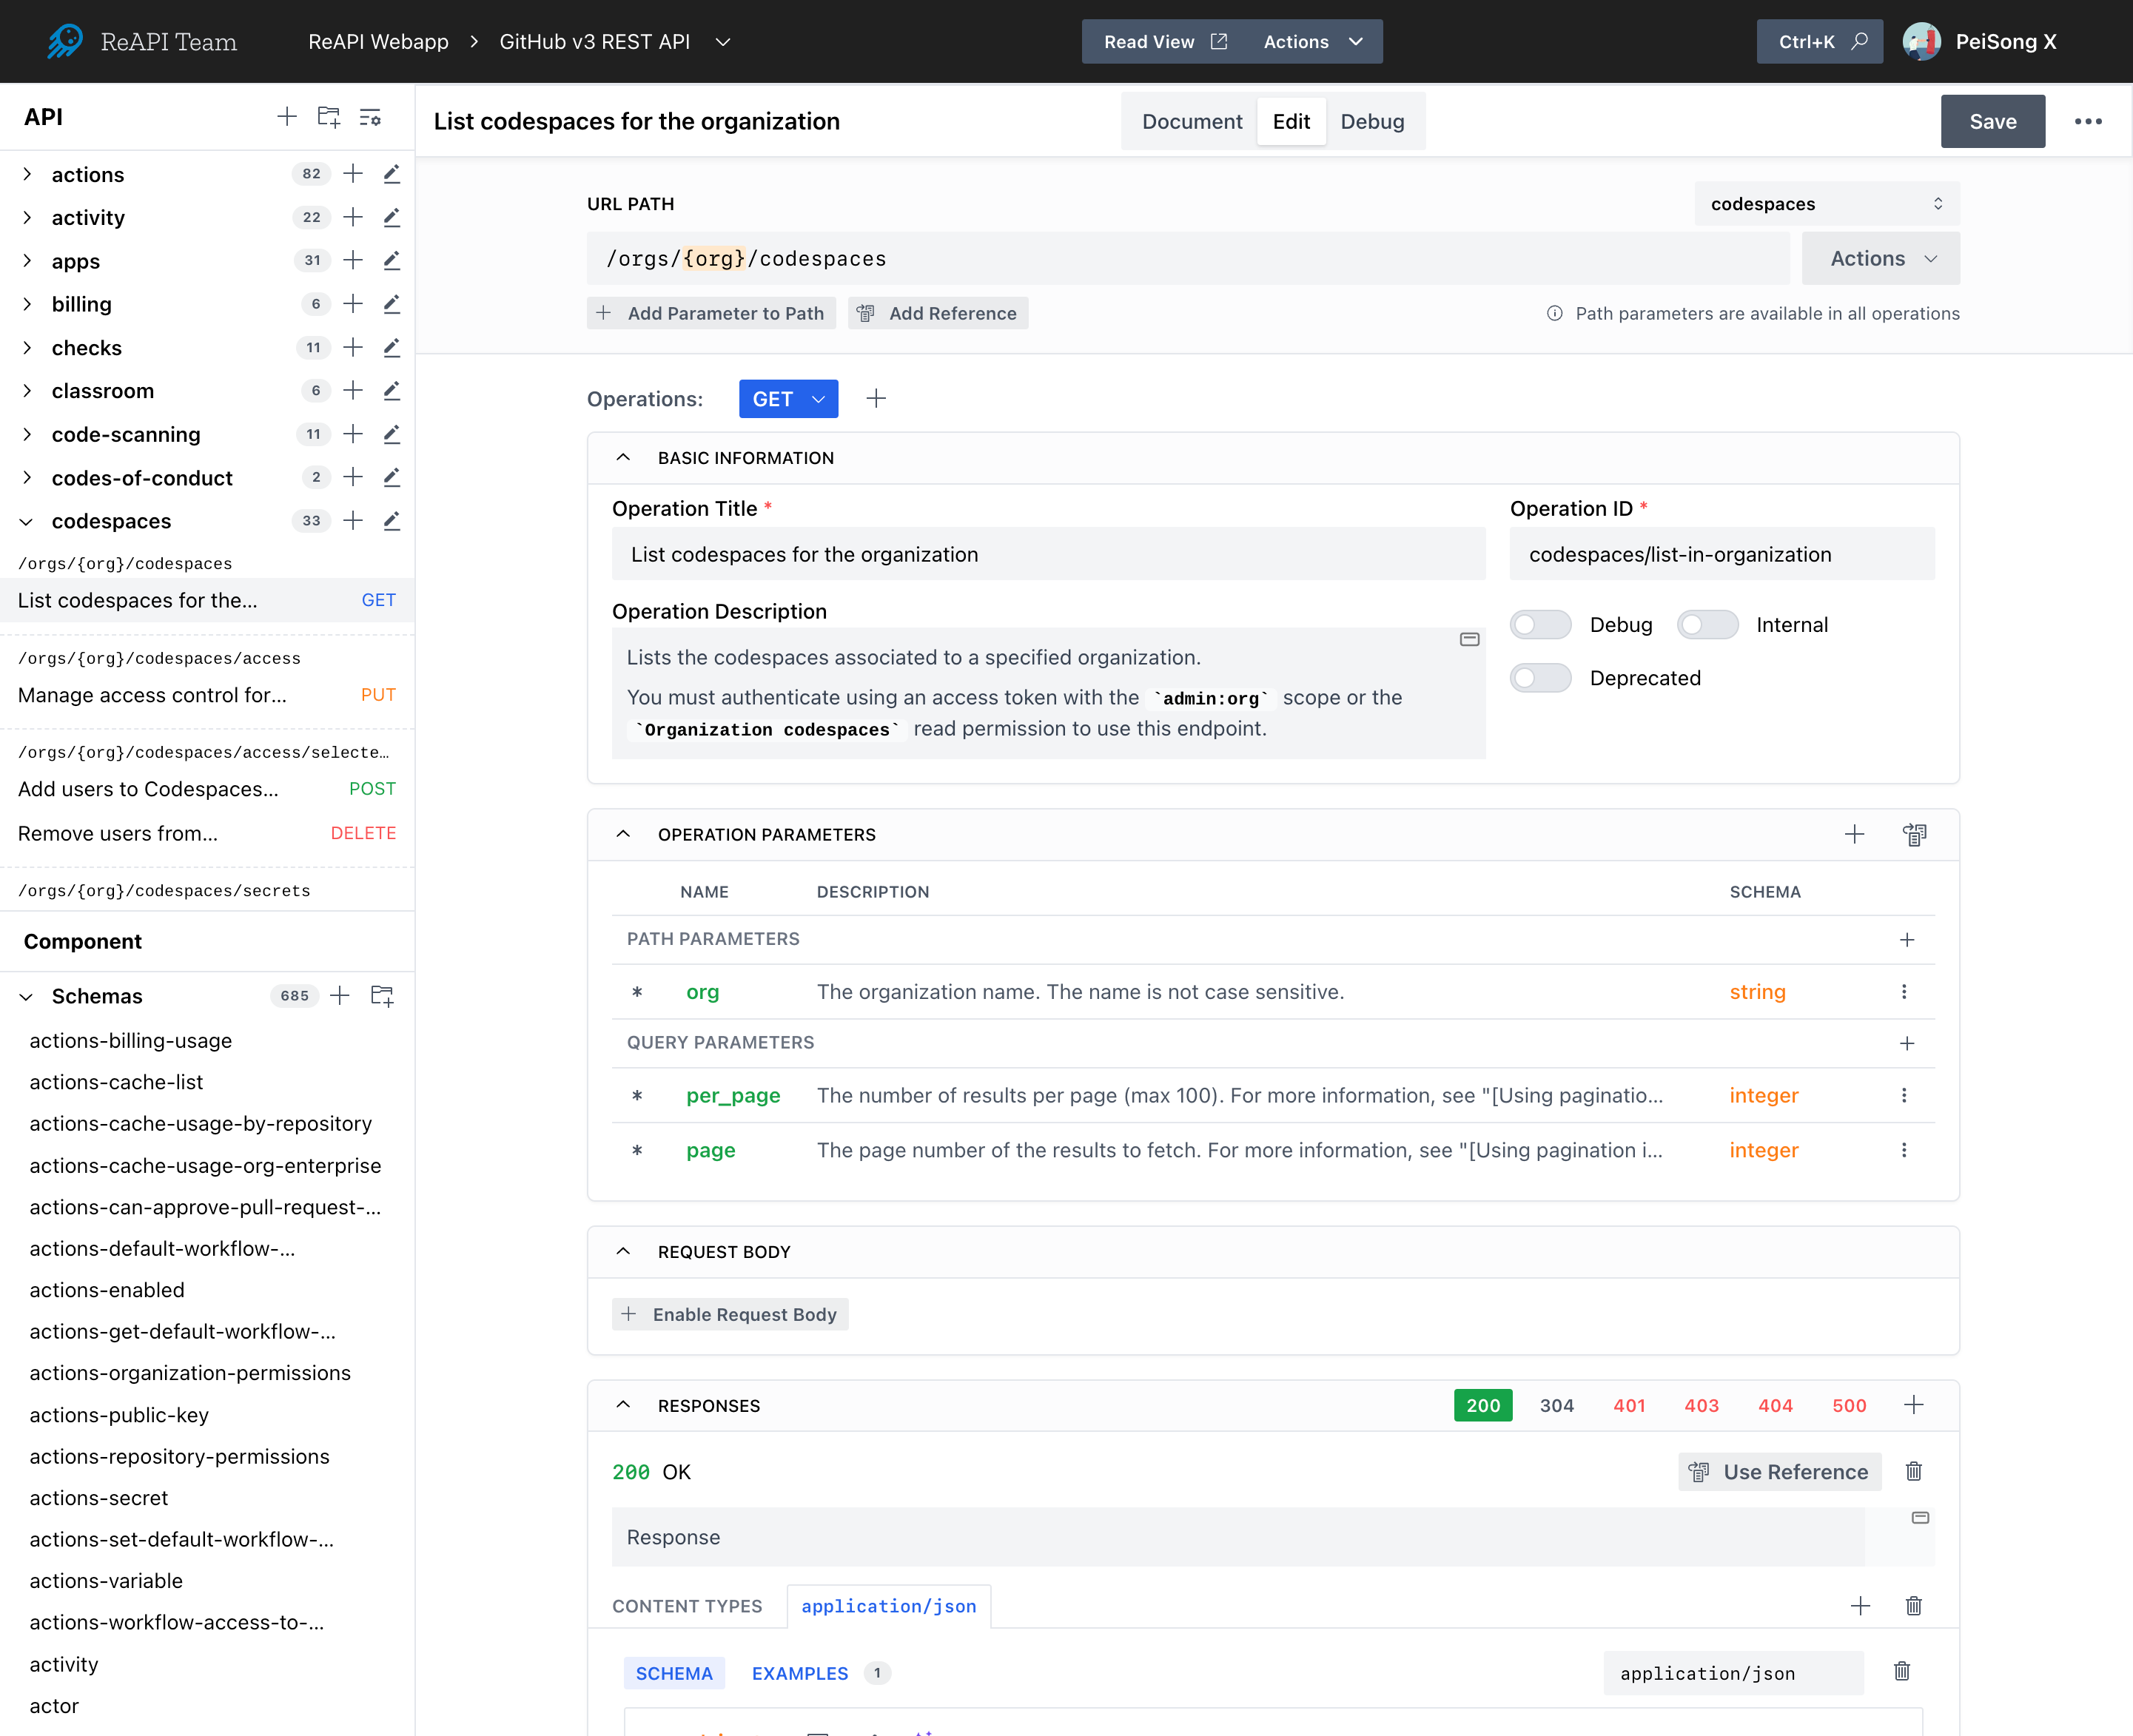
Task: Add new item to checks group
Action: click(353, 348)
